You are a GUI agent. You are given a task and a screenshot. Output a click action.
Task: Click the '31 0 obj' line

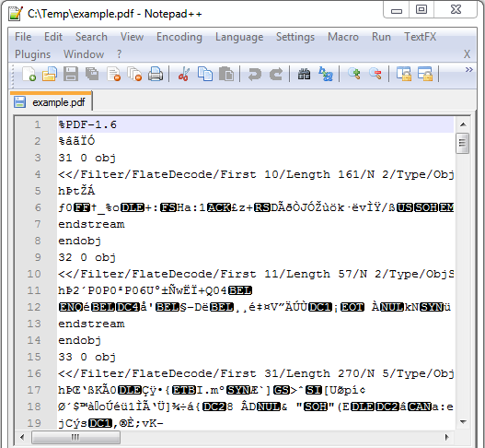pos(87,158)
